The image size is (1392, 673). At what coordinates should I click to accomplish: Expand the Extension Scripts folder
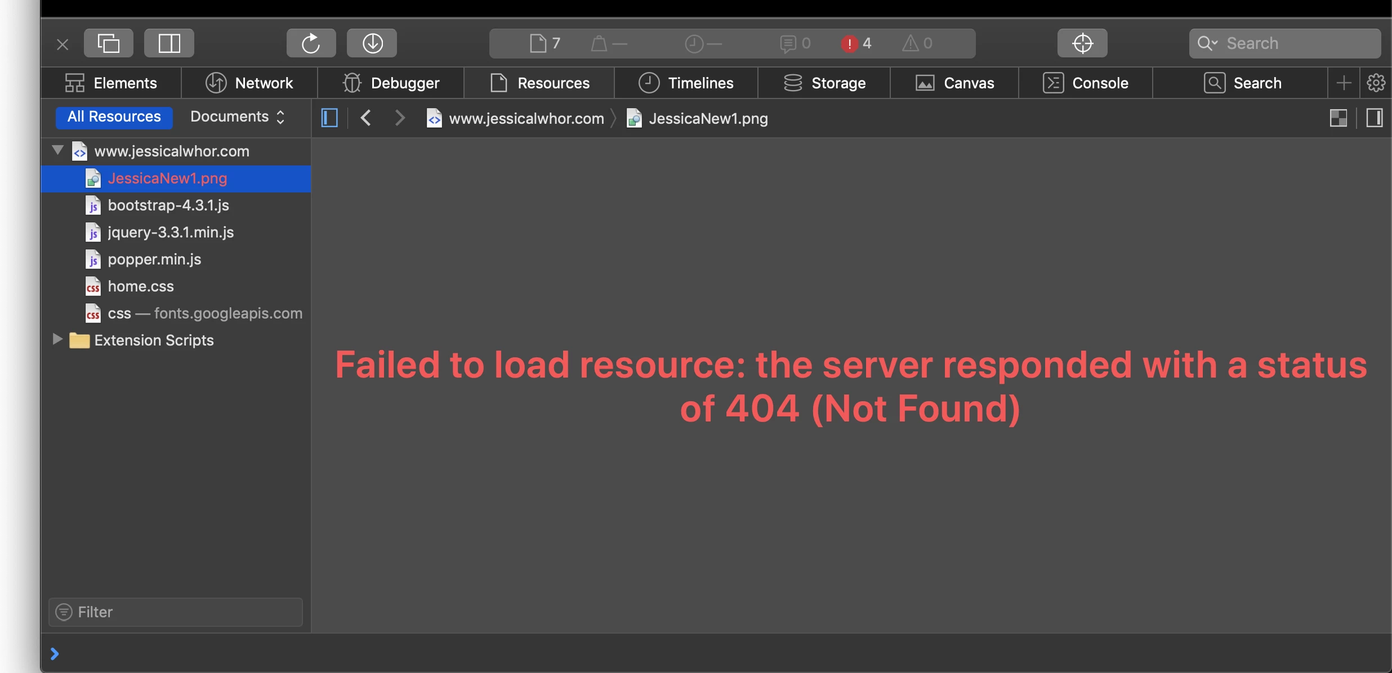(57, 339)
